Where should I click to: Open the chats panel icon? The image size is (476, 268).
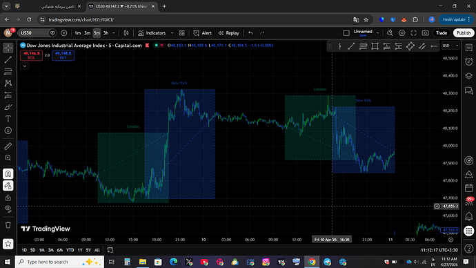click(468, 90)
